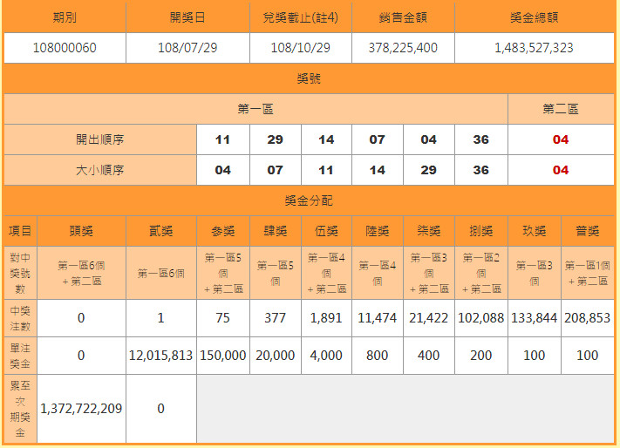Select the 開出順序 row label
The height and width of the screenshot is (448, 620).
point(99,139)
